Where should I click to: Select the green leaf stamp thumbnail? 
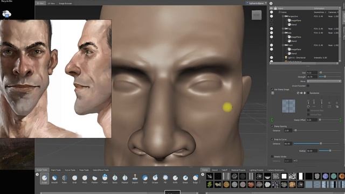(210, 184)
